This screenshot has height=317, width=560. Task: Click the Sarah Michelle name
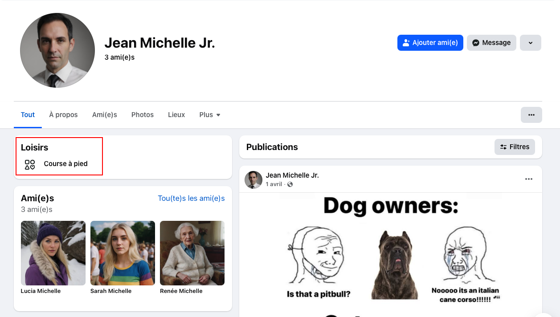(111, 291)
